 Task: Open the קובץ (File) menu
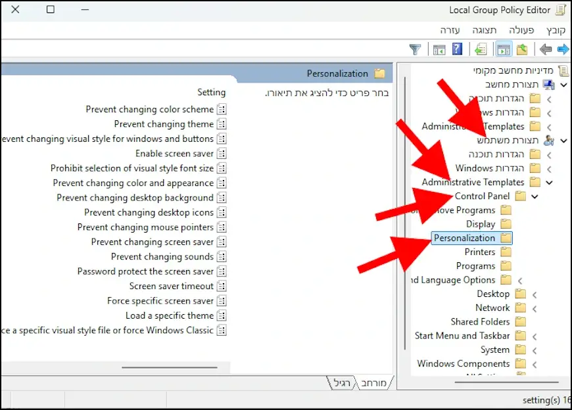tap(556, 30)
